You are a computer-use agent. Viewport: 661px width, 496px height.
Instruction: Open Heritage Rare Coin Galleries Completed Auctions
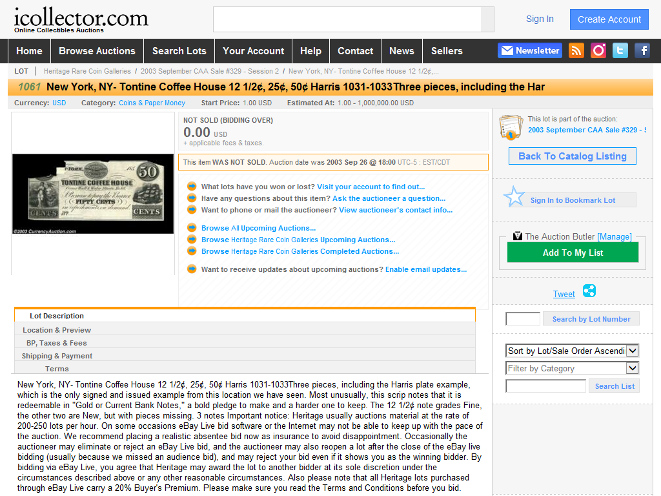300,251
